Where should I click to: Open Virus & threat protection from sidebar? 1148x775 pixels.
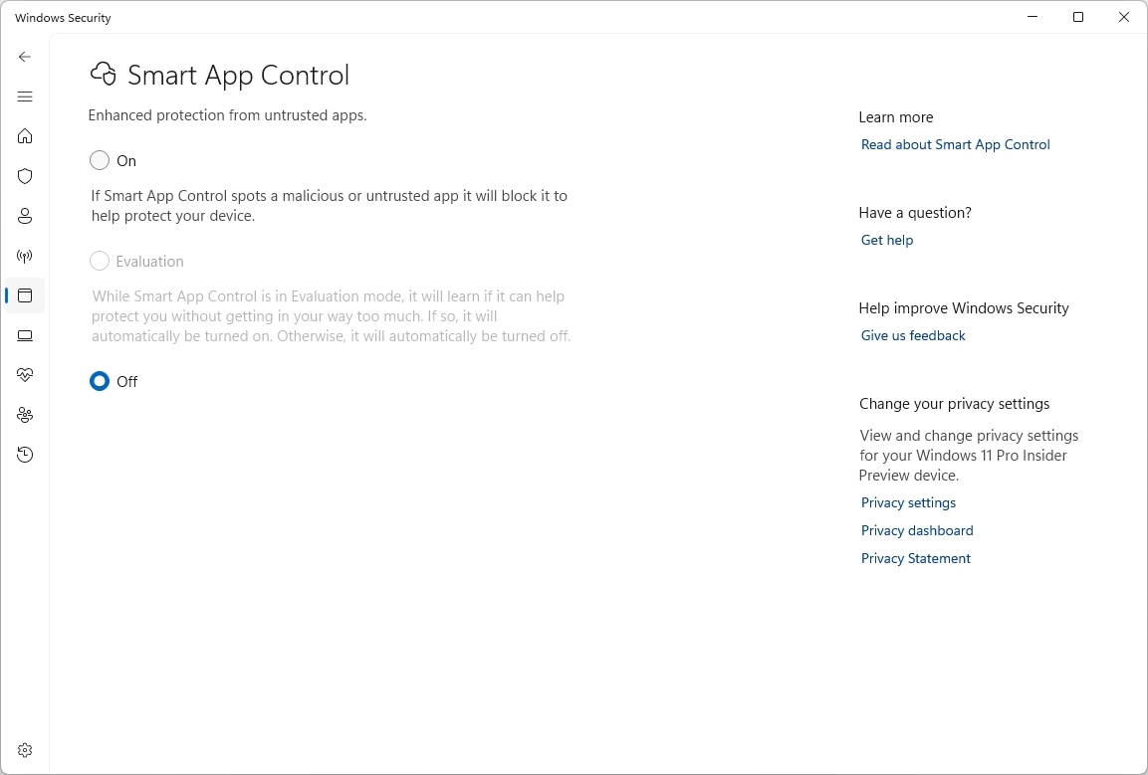pos(25,176)
